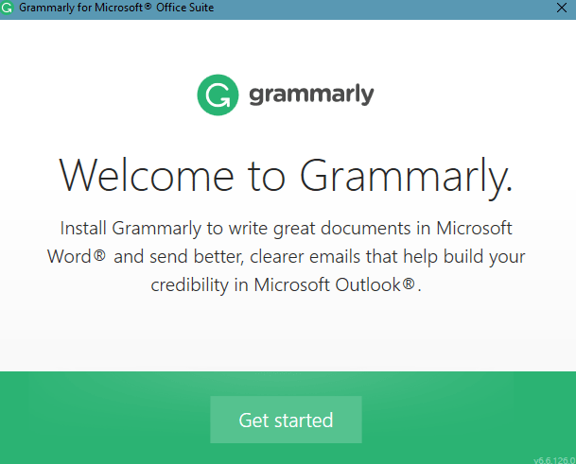
Task: Click the word Word® in the description
Action: pyautogui.click(x=77, y=256)
